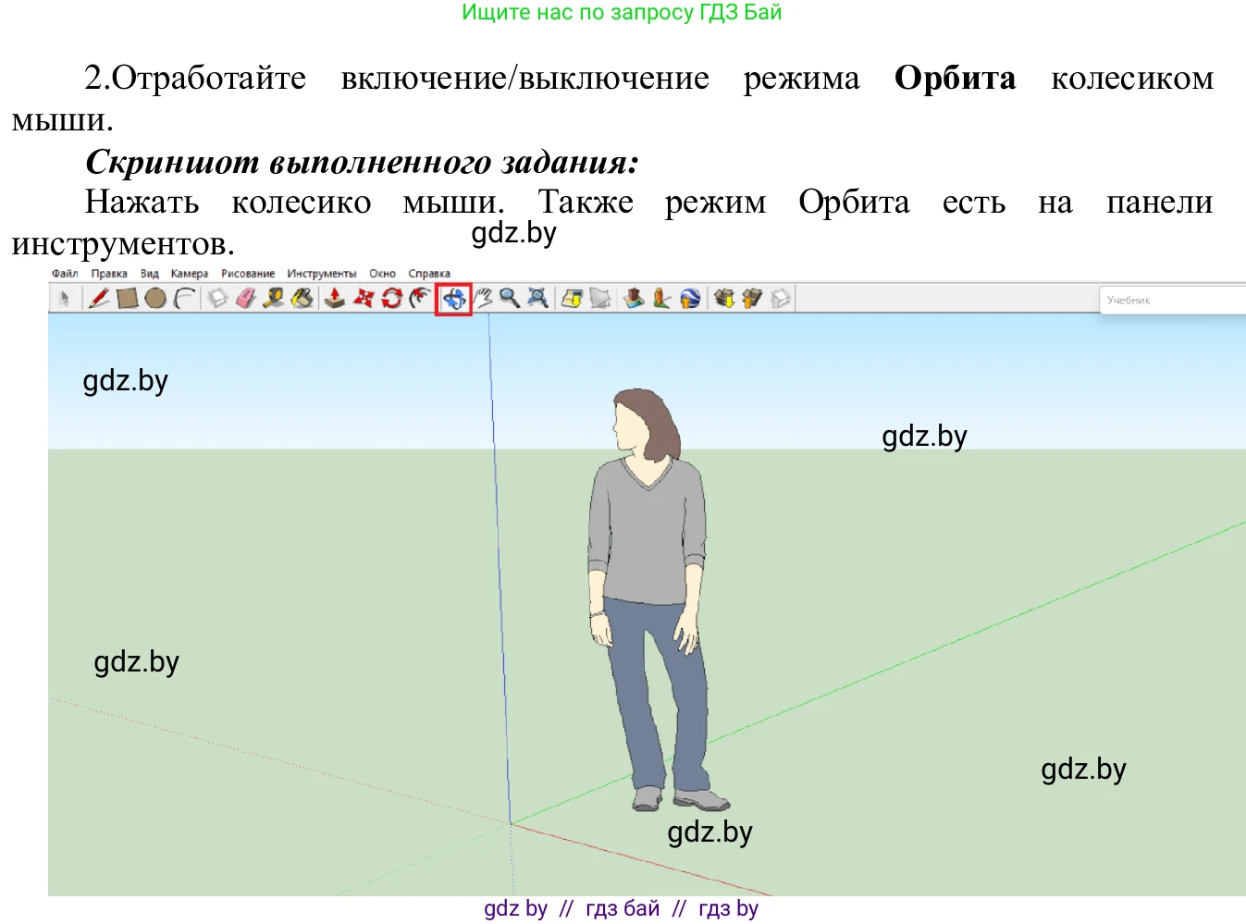Activate the Pan hand tool
1246x924 pixels.
pyautogui.click(x=482, y=298)
